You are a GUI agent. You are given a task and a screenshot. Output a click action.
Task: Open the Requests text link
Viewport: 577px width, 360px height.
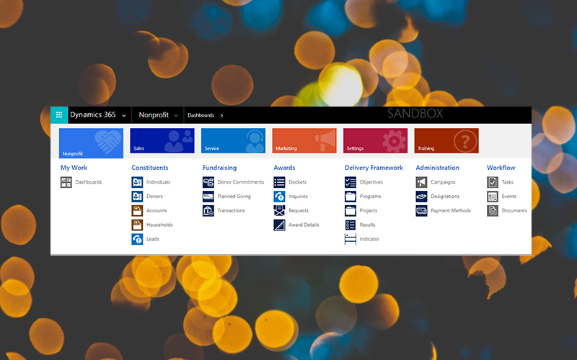(x=299, y=210)
